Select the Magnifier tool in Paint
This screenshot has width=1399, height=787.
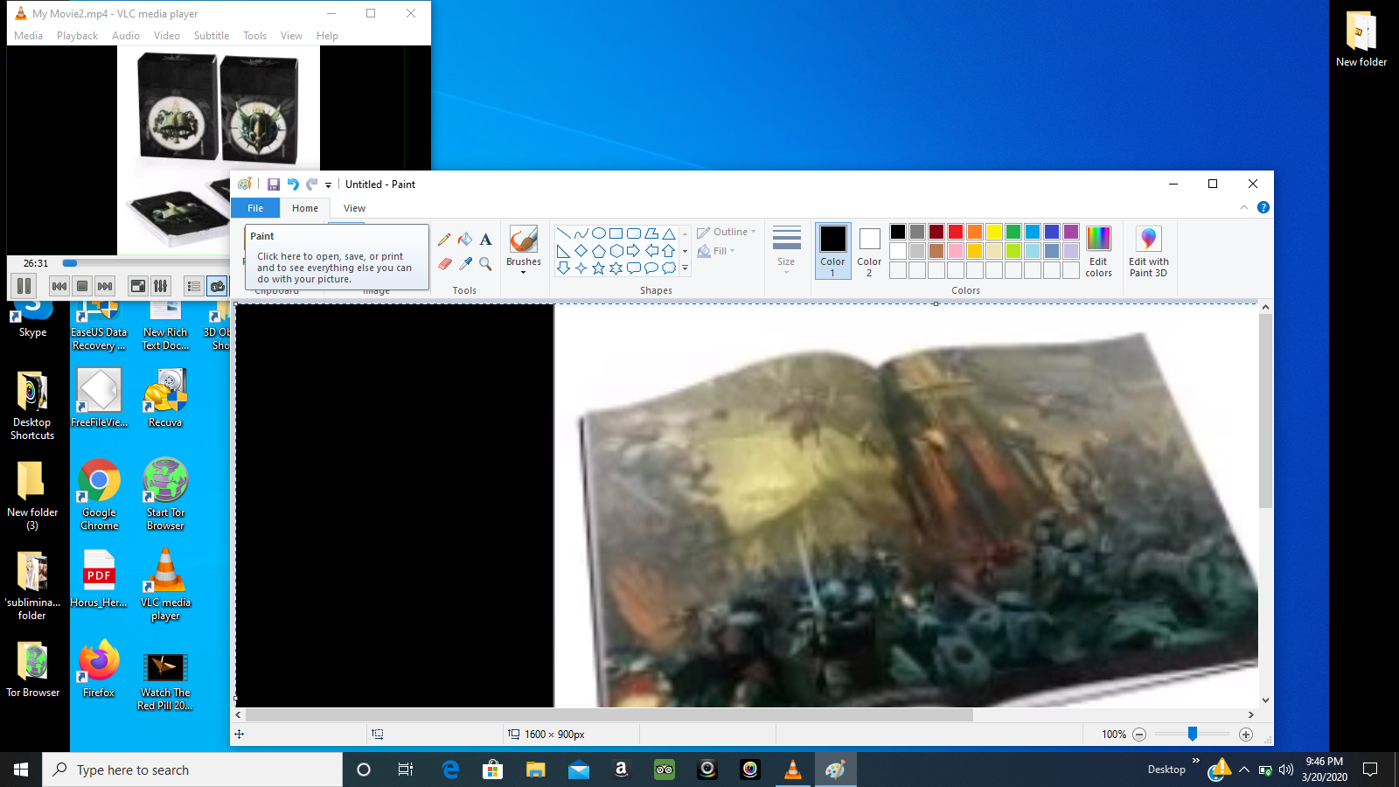pos(486,263)
